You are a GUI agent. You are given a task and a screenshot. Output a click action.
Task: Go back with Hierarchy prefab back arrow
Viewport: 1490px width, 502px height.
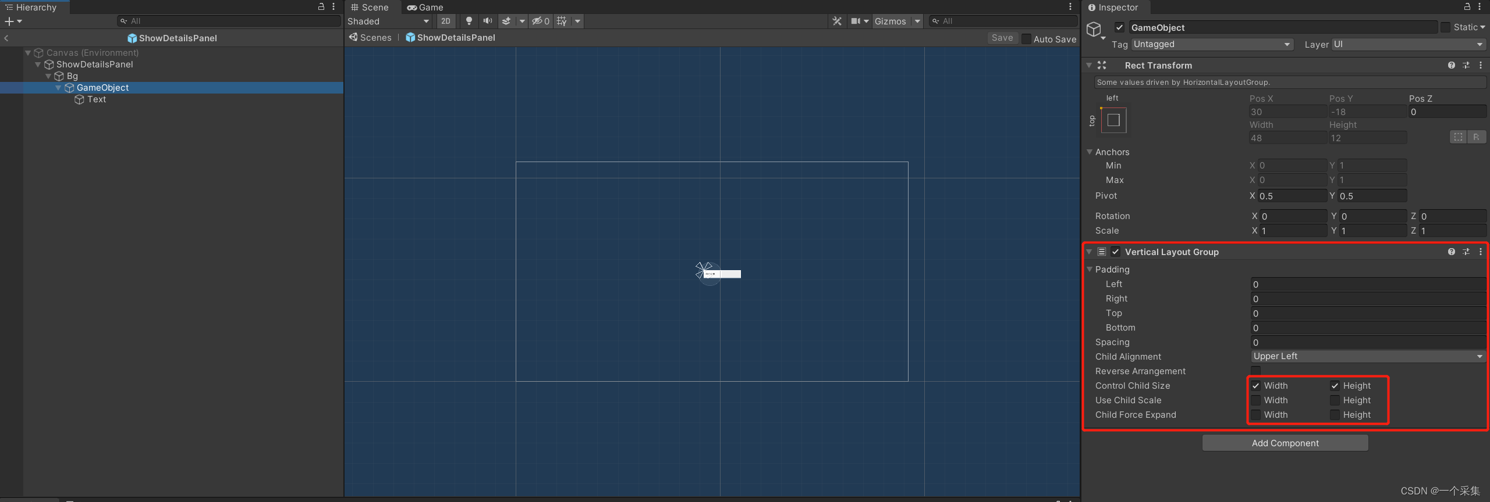coord(6,38)
